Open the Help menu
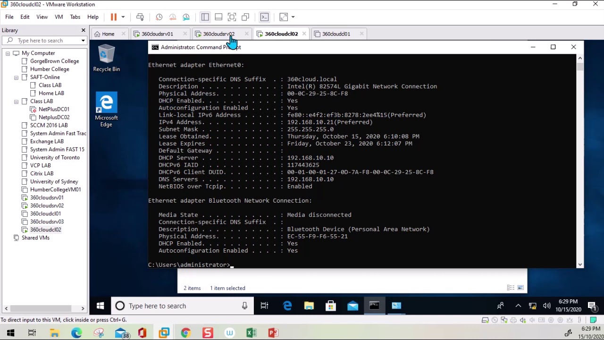Screen dimensions: 604x340 [93, 17]
